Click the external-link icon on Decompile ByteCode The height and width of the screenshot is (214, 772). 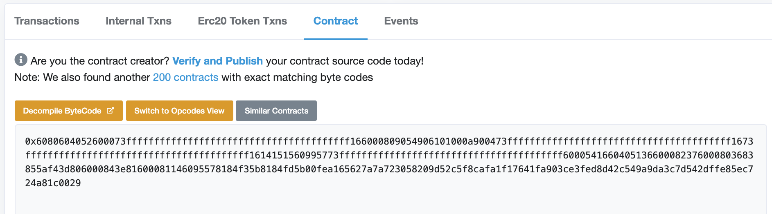tap(110, 111)
